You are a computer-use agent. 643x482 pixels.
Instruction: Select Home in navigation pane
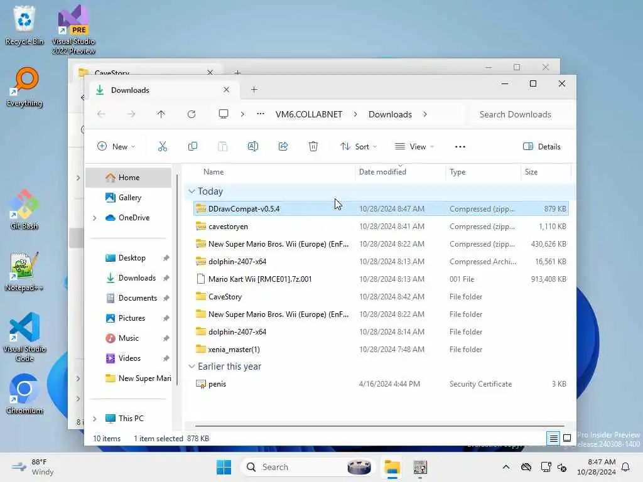point(129,178)
